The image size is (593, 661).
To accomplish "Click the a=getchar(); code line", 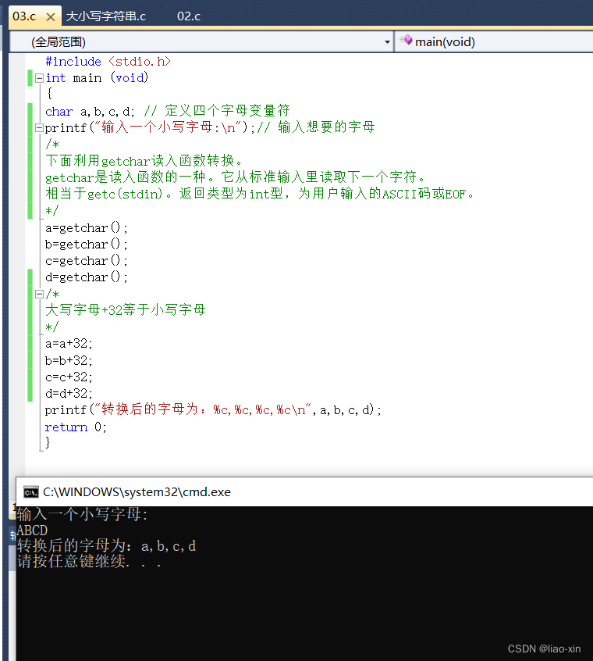I will [87, 227].
